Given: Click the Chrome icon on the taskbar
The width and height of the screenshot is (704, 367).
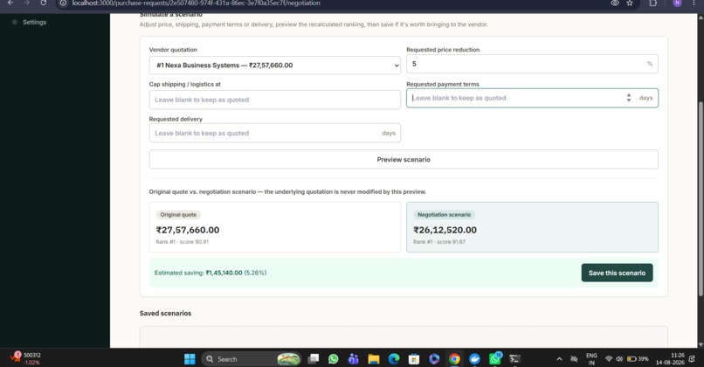Looking at the screenshot, I should click(x=454, y=359).
